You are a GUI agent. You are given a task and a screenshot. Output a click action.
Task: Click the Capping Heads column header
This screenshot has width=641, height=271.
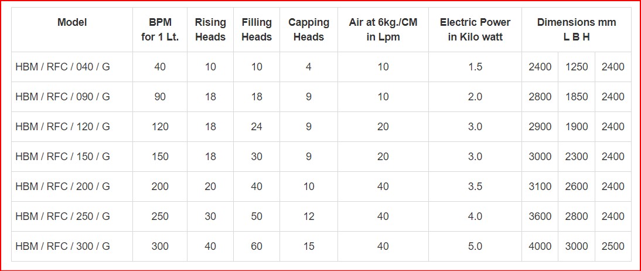tap(309, 29)
